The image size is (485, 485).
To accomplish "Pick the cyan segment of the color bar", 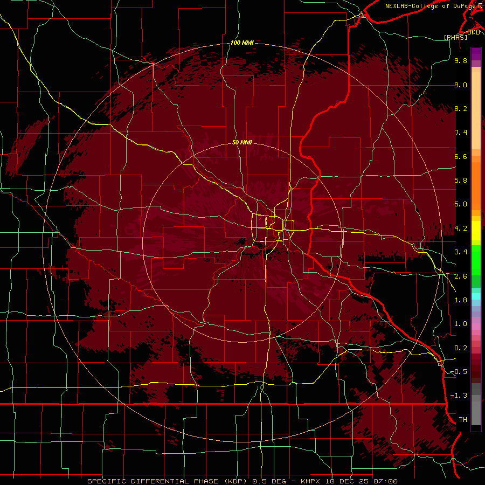I will click(x=476, y=296).
